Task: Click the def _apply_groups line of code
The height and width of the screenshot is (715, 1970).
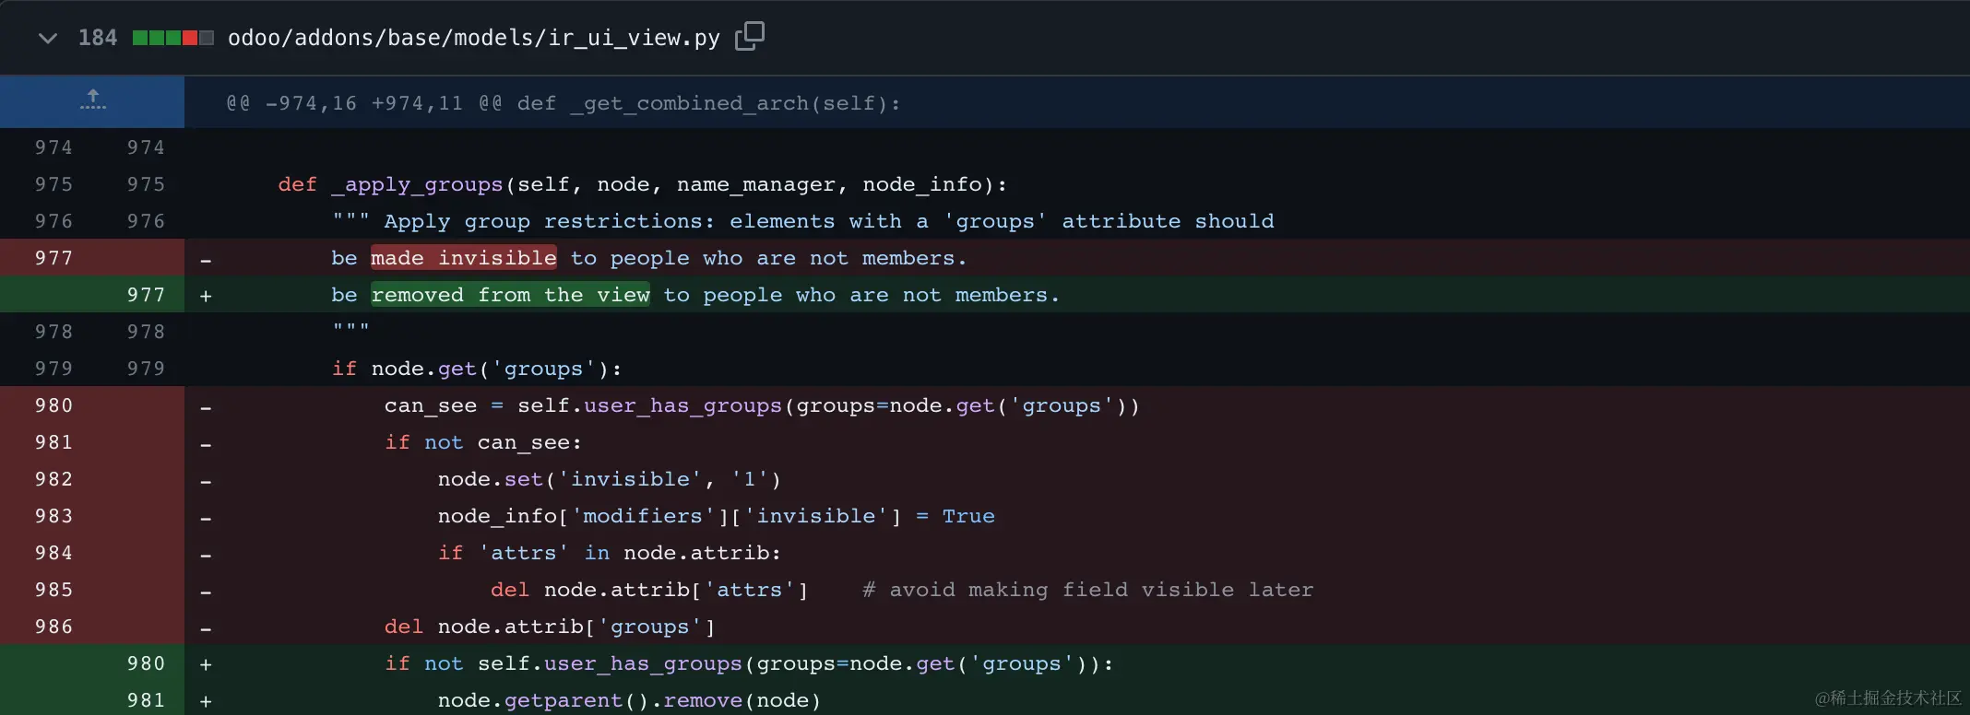Action: coord(643,184)
